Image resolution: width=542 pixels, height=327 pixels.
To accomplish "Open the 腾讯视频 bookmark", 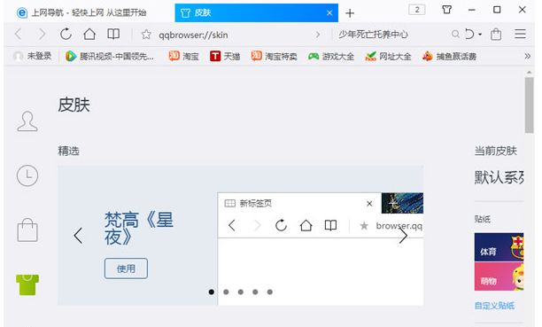I will (110, 56).
